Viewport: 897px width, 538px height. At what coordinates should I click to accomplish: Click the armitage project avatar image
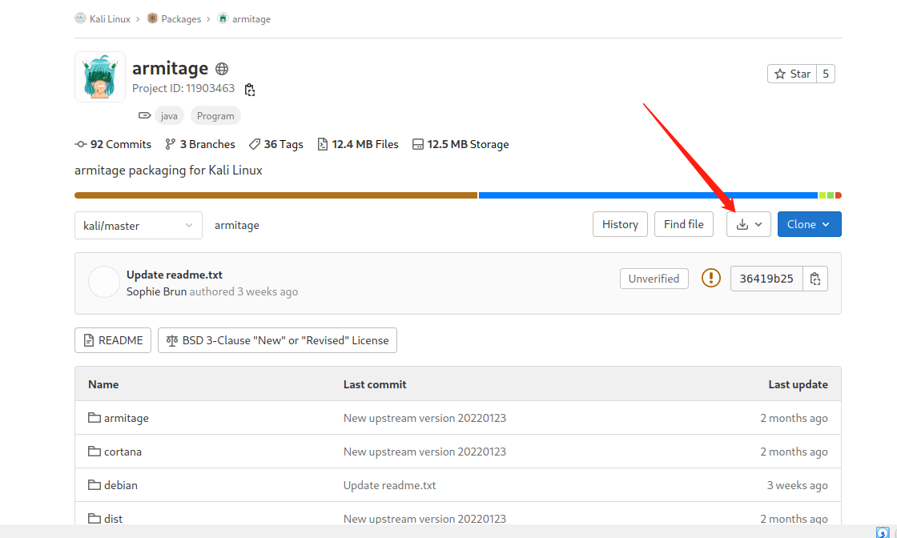(x=99, y=77)
